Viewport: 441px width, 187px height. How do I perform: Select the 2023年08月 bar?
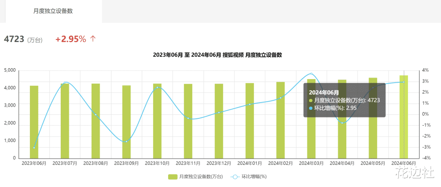click(96, 121)
